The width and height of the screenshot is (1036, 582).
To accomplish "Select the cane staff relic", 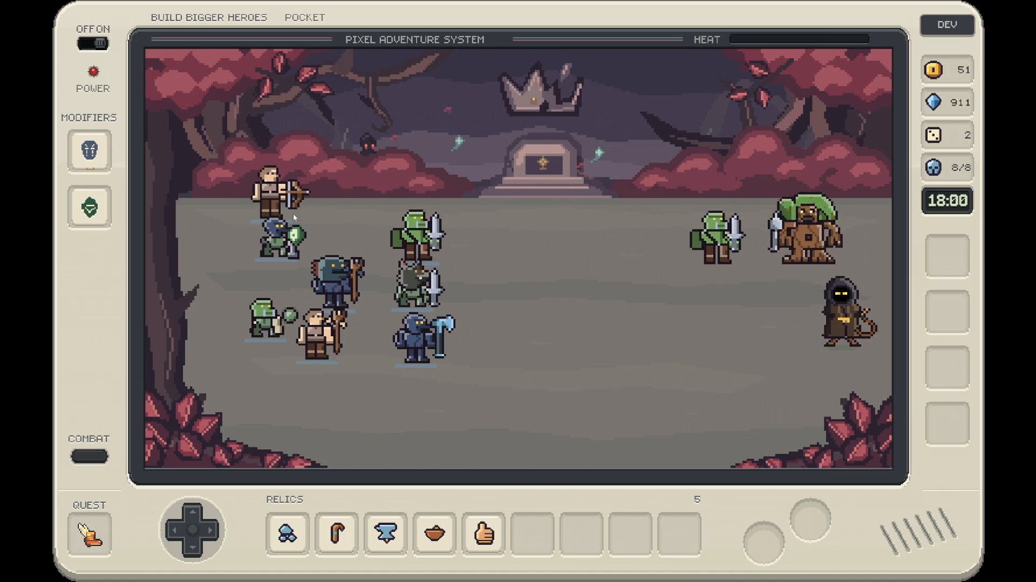I will [x=337, y=534].
